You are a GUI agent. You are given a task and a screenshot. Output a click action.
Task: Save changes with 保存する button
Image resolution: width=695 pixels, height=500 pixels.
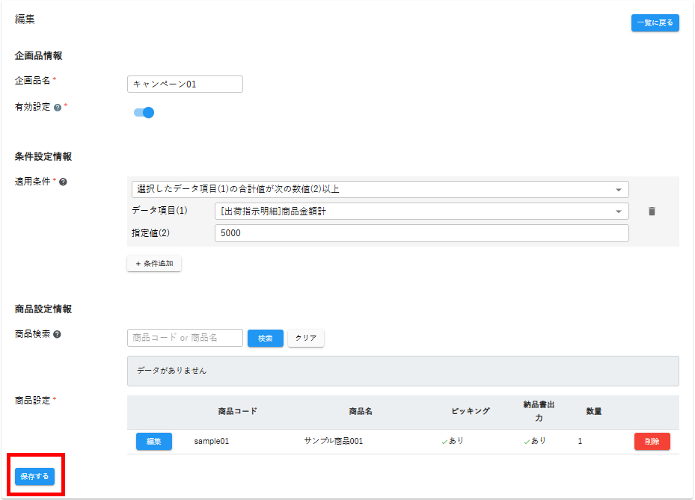point(35,476)
